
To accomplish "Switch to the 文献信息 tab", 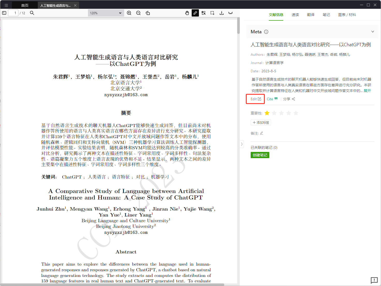I will click(276, 15).
